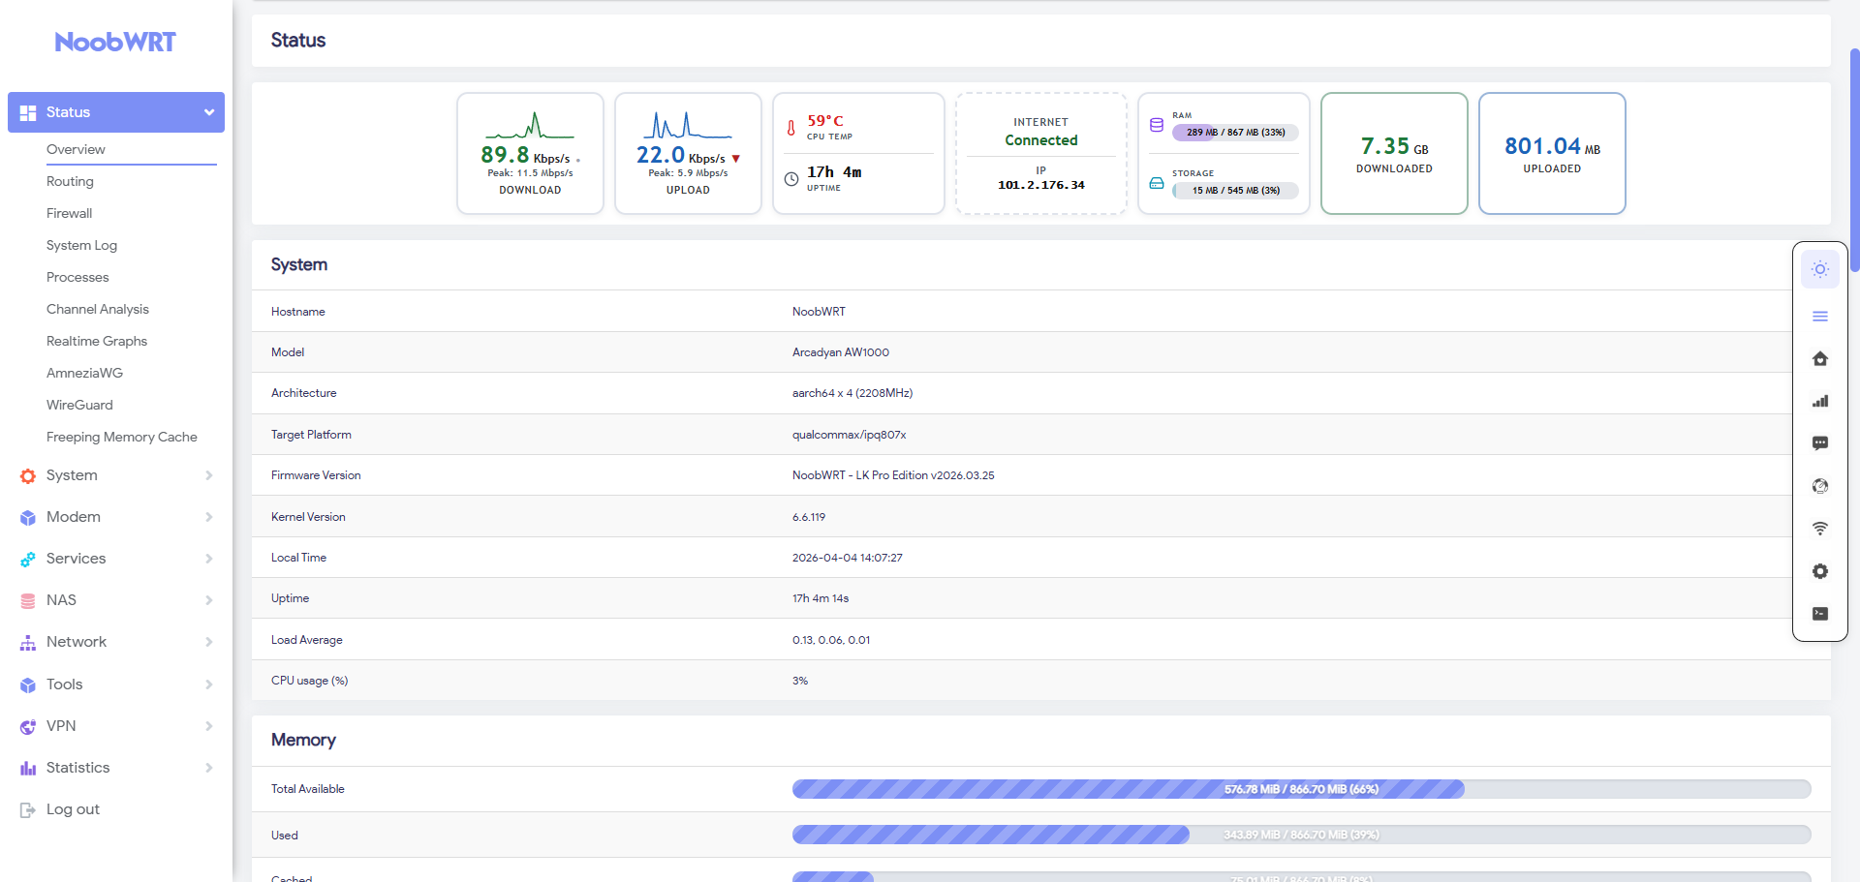Expand the Network menu arrow

[x=209, y=642]
